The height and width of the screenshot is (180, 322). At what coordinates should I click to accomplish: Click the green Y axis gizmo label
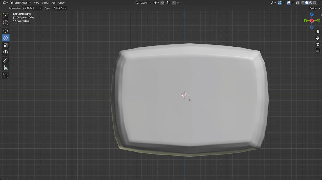[305, 21]
